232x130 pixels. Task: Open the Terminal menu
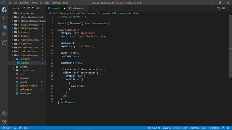coord(56,3)
